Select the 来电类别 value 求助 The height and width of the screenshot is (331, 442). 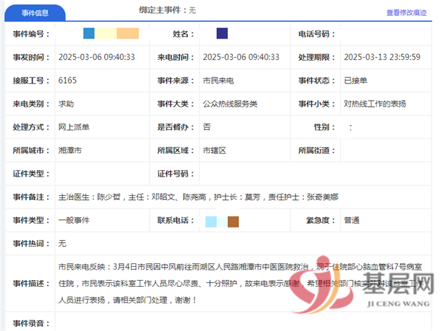(x=66, y=104)
